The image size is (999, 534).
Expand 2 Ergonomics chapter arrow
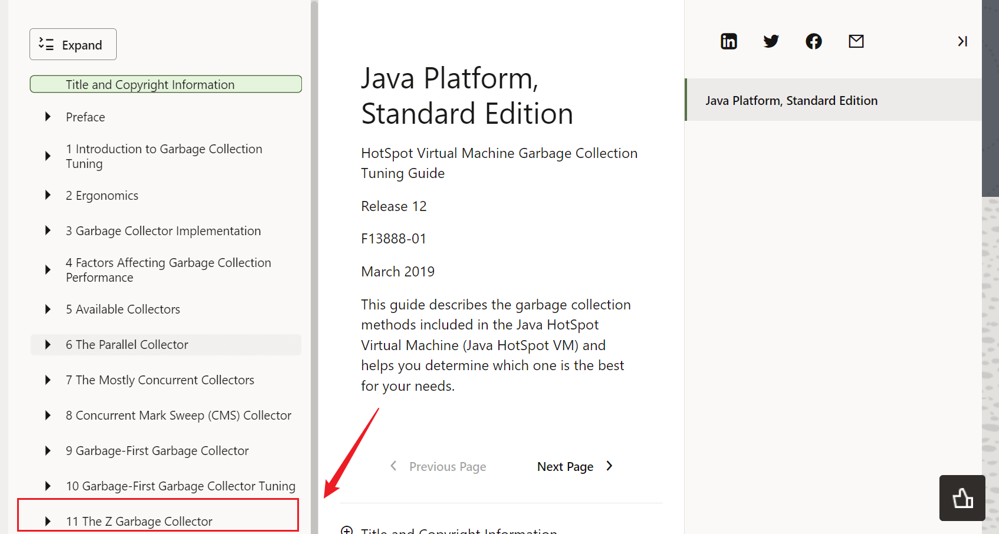pyautogui.click(x=48, y=195)
